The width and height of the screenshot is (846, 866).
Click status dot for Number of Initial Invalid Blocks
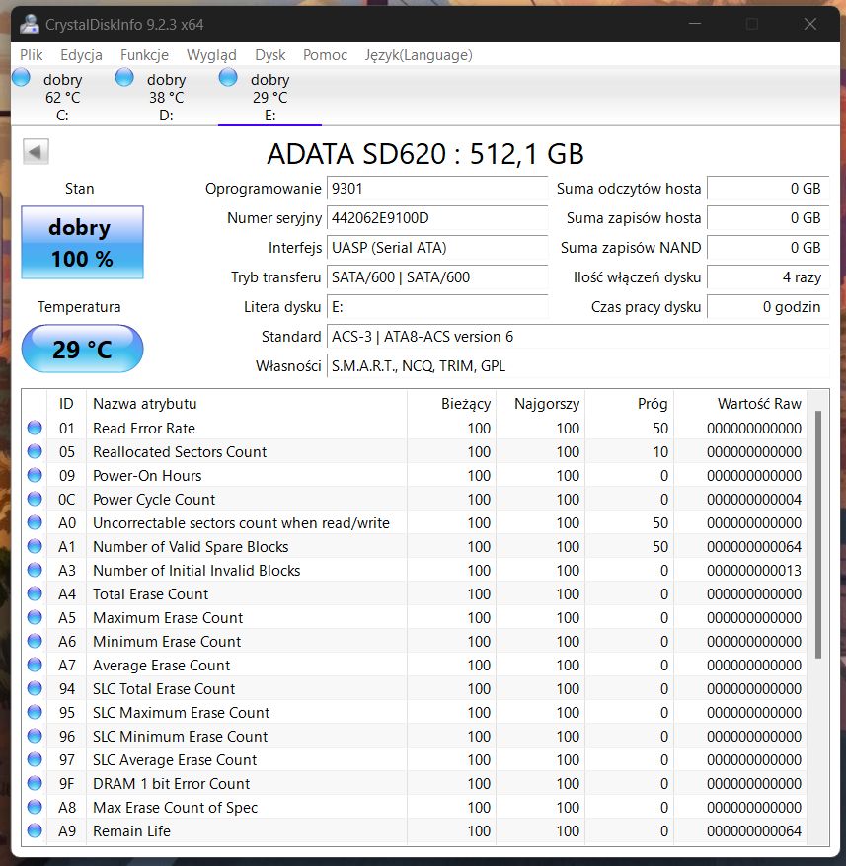point(35,570)
